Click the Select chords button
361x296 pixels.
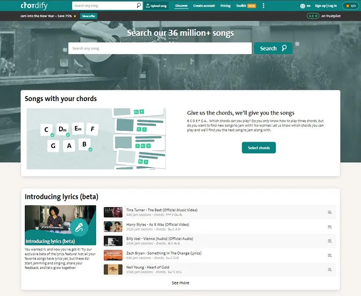pyautogui.click(x=259, y=148)
